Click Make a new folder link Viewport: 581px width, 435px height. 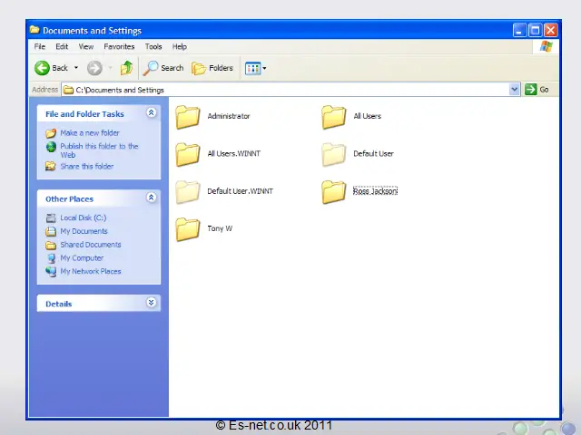coord(90,133)
